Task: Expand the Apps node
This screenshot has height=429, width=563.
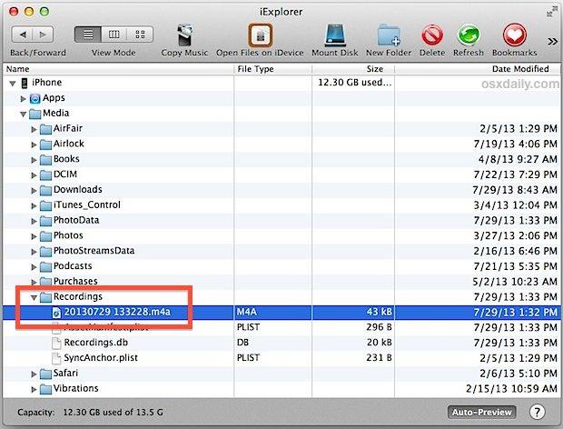Action: [x=24, y=97]
